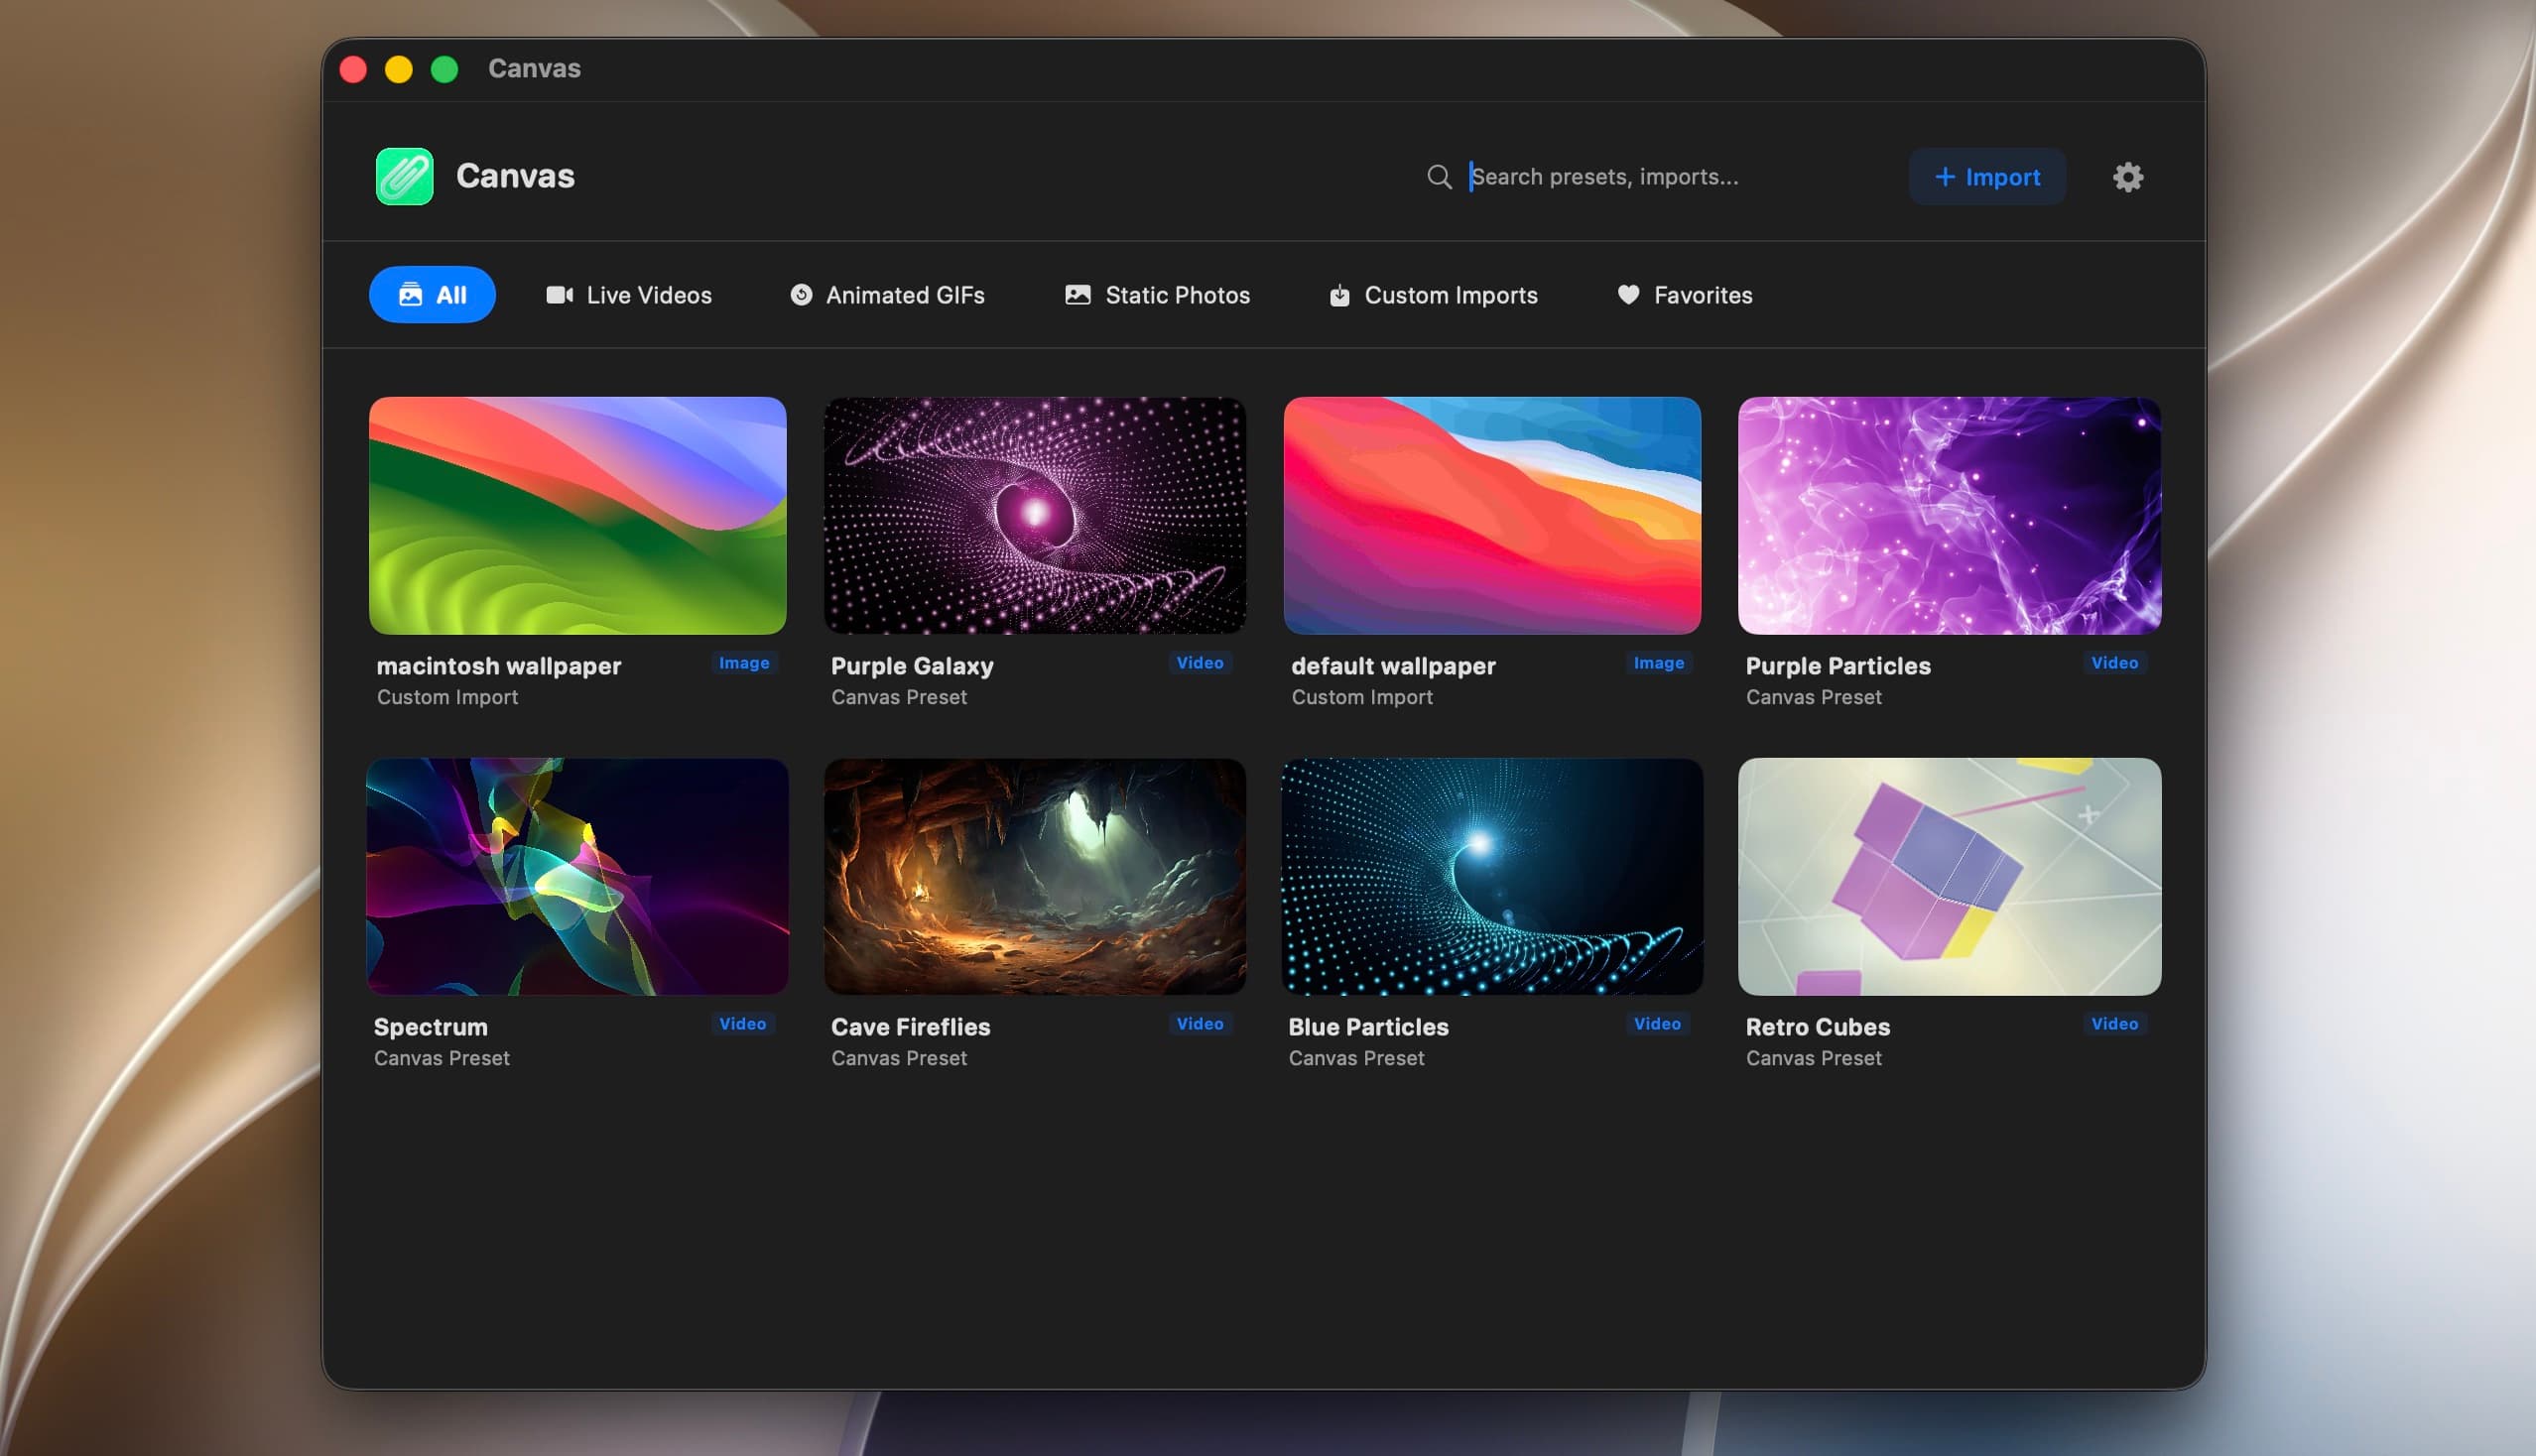Screen dimensions: 2536x1456
Task: Filter by the Favorites tab
Action: pos(1685,295)
